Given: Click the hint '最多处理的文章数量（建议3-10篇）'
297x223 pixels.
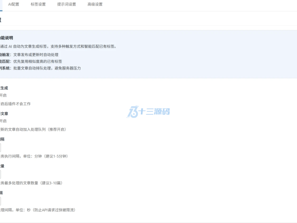Looking at the screenshot, I should pos(33,183).
